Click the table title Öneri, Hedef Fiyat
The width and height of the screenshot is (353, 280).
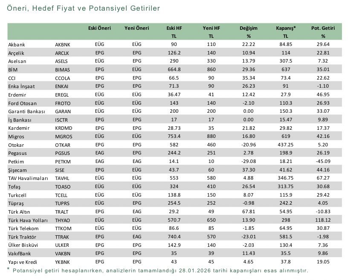[x=84, y=8]
